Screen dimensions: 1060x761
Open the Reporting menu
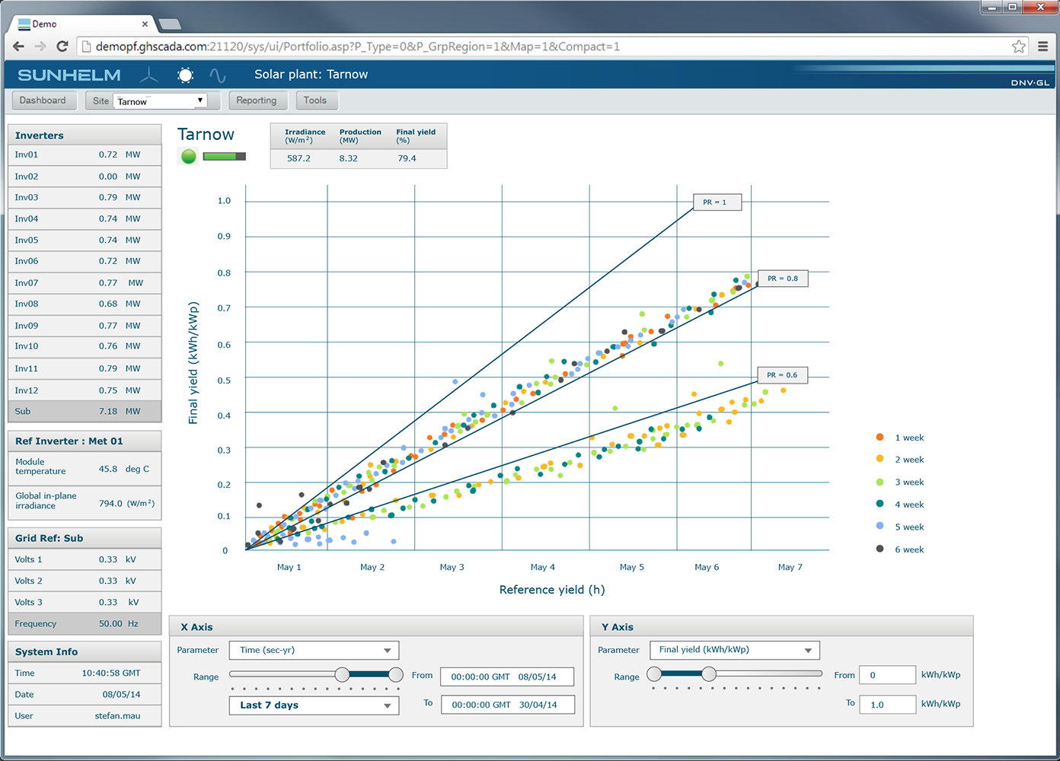[257, 100]
